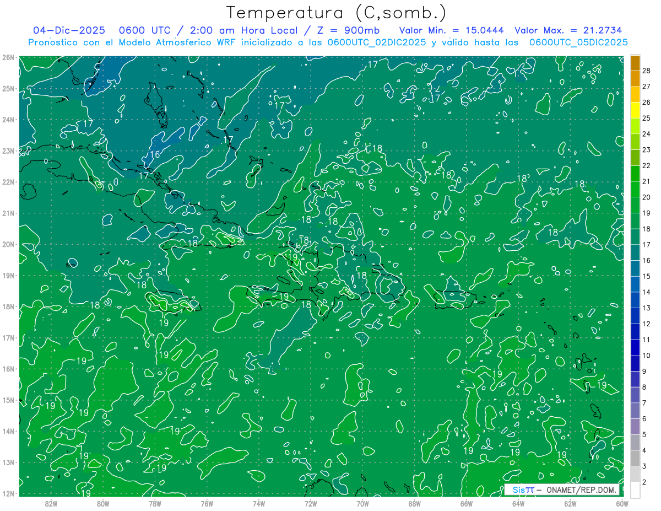Viewport: 661px width, 511px height.
Task: Click color scale label "9"
Action: 645,372
